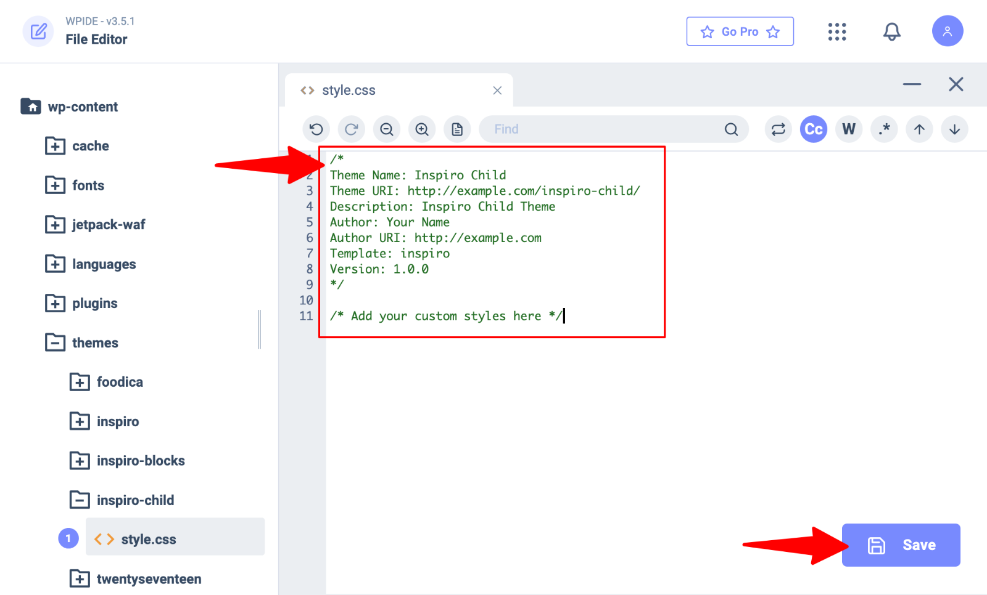Click the WPIDE File Editor logo icon
The image size is (987, 595).
[x=38, y=31]
